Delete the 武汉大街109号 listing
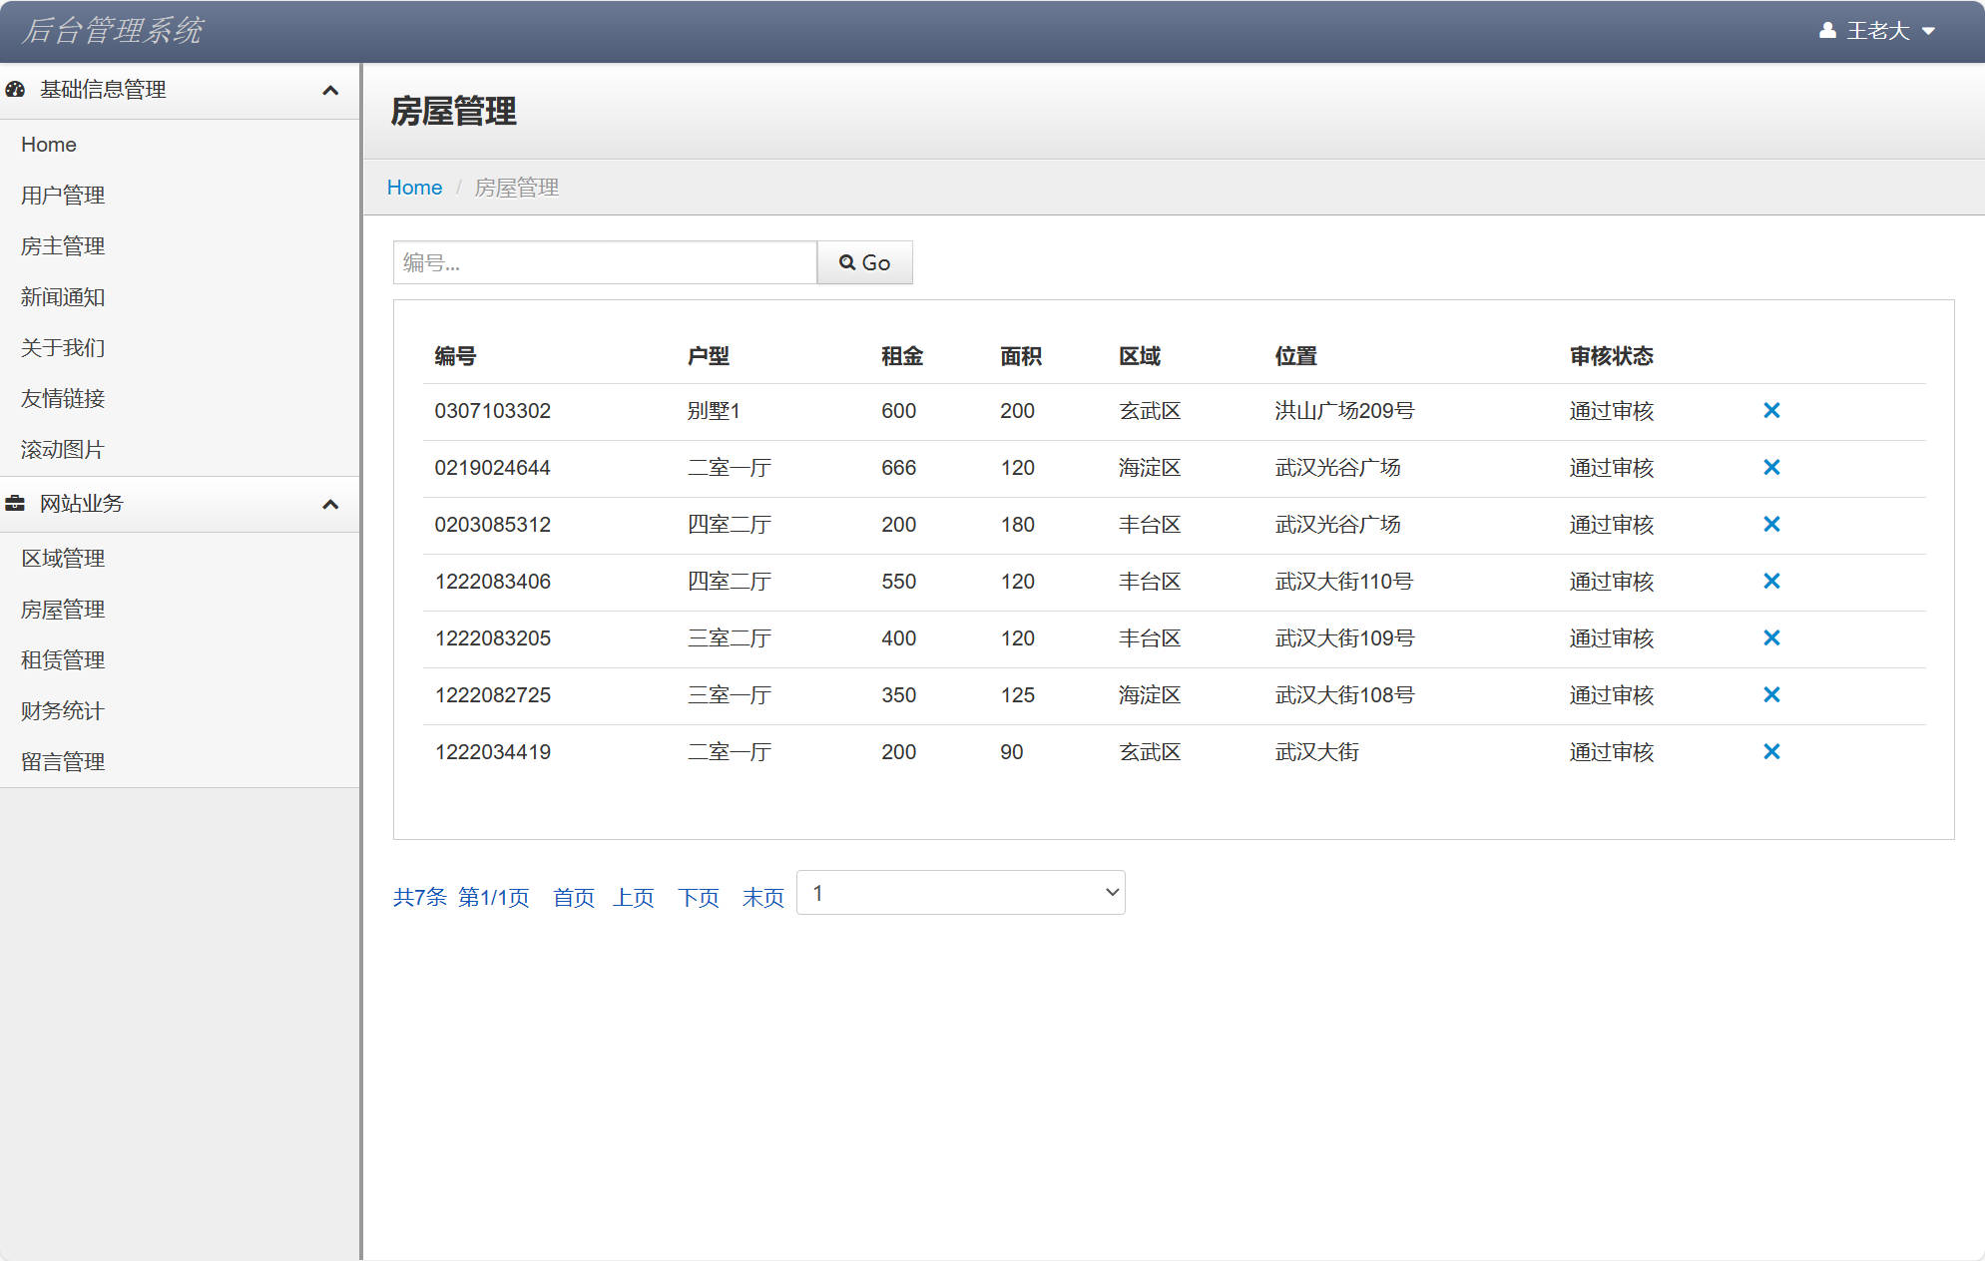The image size is (1985, 1261). pos(1771,638)
